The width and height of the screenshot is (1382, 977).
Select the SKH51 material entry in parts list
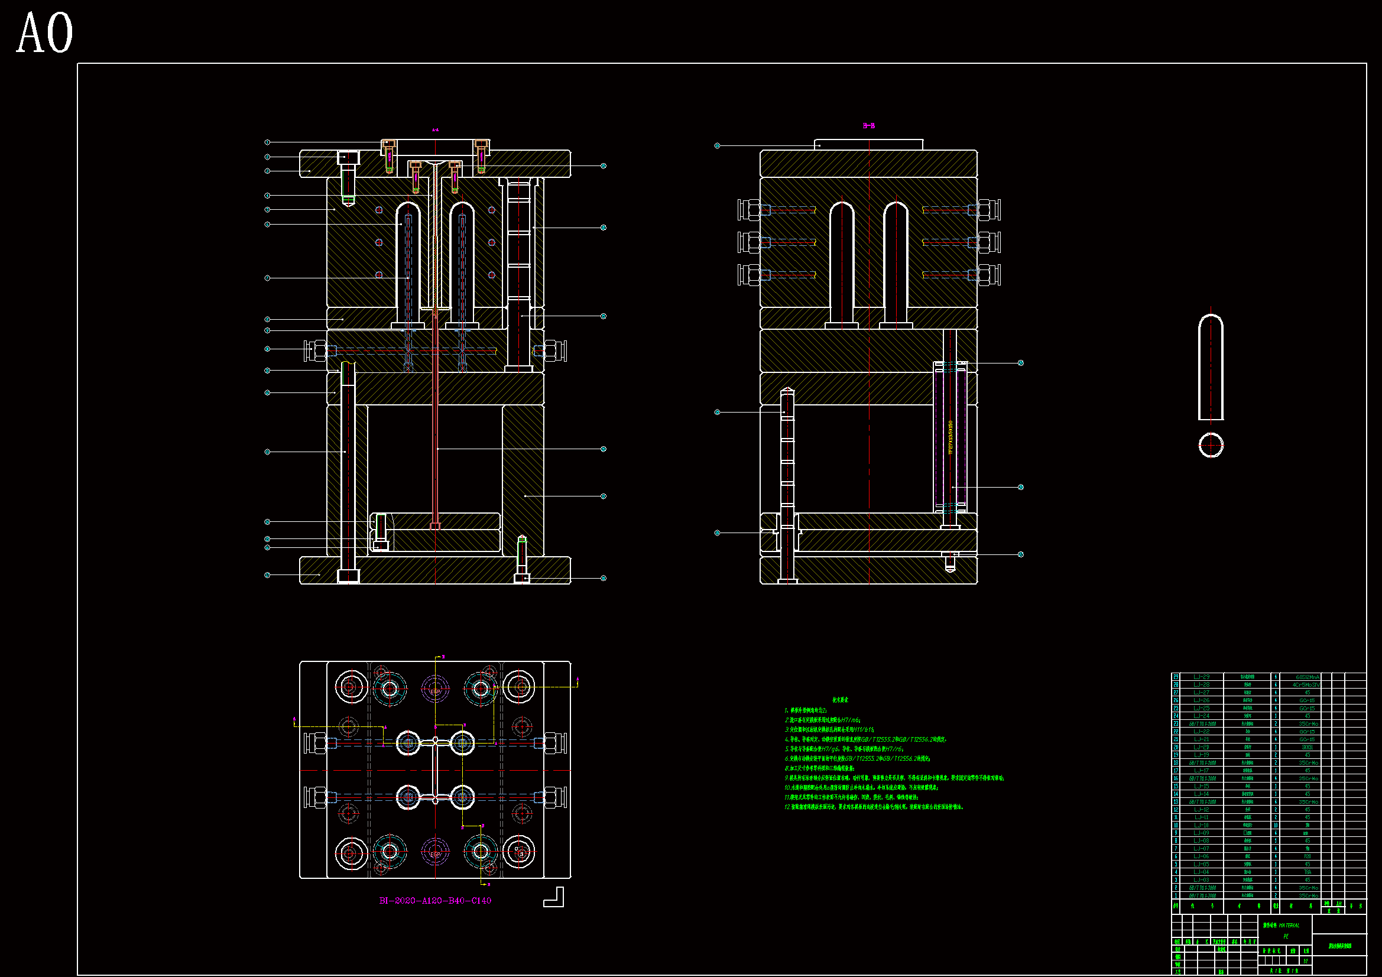coord(1307,747)
